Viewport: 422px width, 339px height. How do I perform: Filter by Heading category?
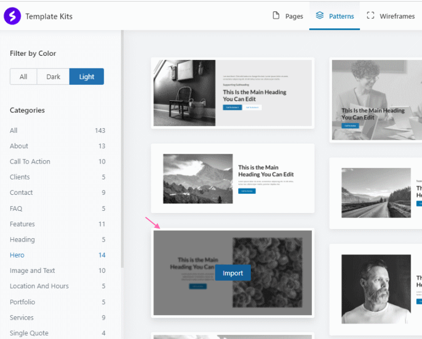pyautogui.click(x=58, y=239)
